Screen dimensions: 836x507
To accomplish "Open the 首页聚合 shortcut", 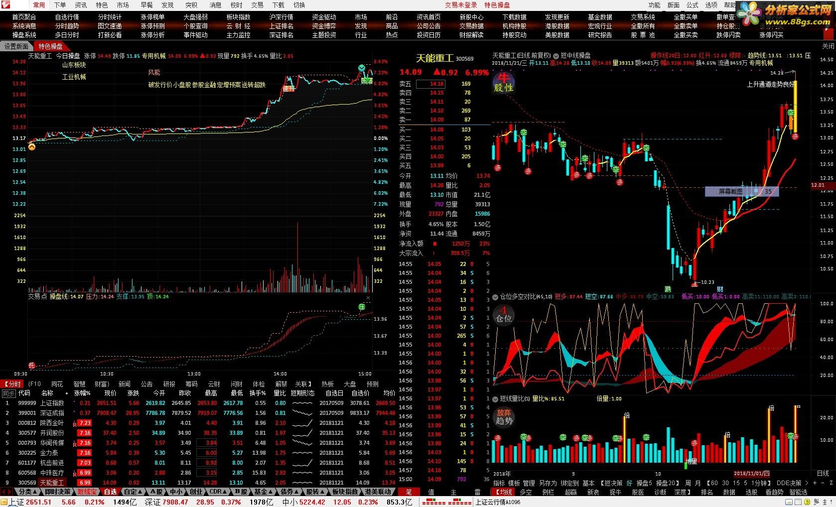I will (x=24, y=17).
